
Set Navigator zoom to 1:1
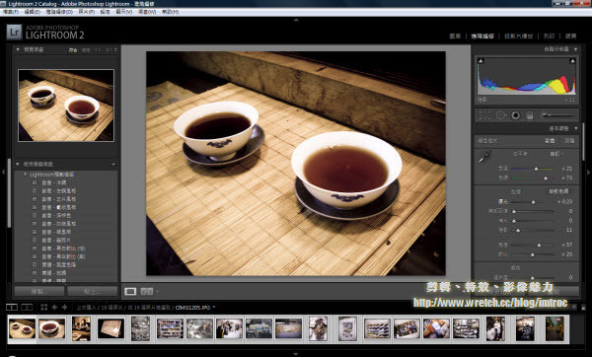[x=98, y=50]
